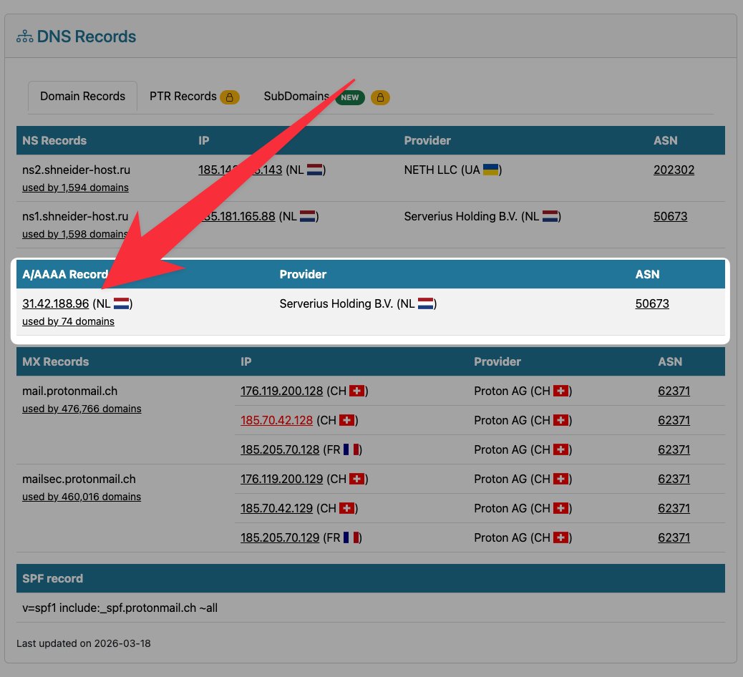
Task: Open ASN 50673 in A/AAAA Records row
Action: tap(652, 303)
